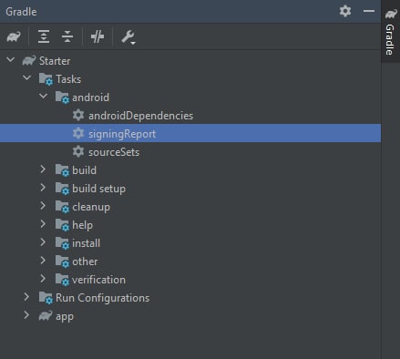Click the help folder icon
The width and height of the screenshot is (400, 359).
tap(62, 225)
